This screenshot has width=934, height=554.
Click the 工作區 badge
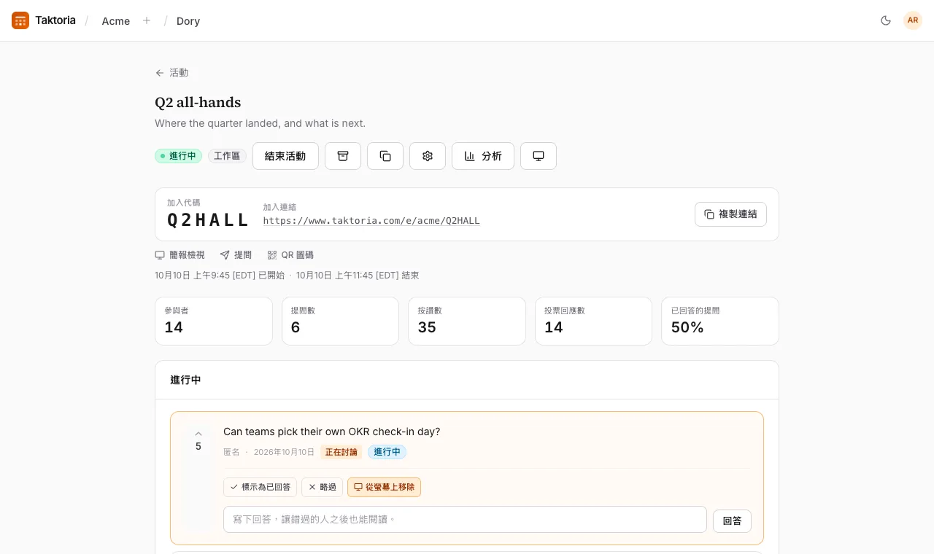pyautogui.click(x=227, y=156)
